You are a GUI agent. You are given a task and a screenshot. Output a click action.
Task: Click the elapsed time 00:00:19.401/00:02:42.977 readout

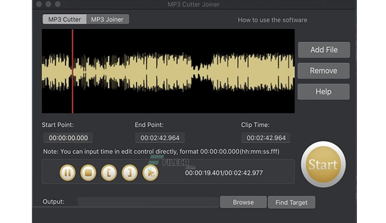224,173
